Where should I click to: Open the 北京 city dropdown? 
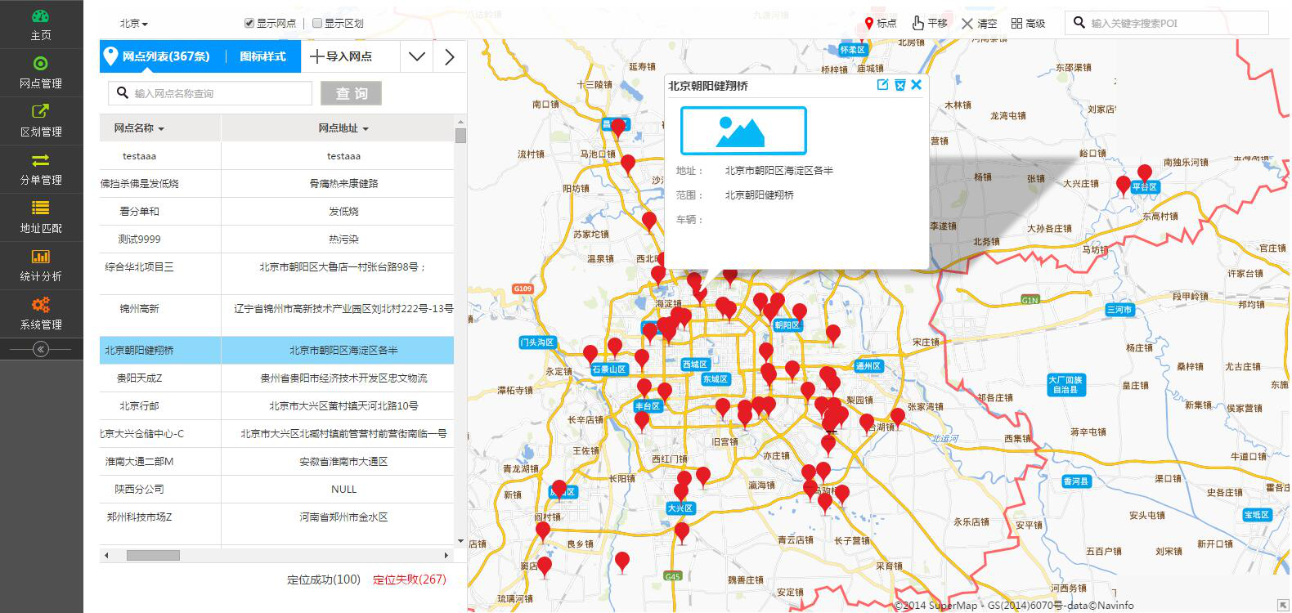134,24
